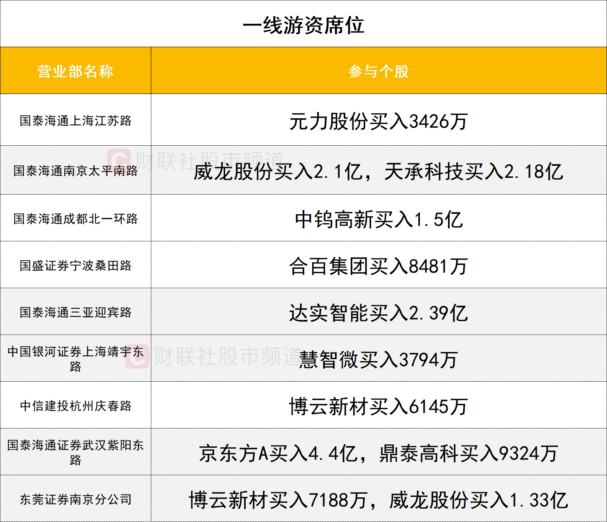Select the cell 东莞证券南京分公司
Screen dimensions: 607x522
[76, 499]
